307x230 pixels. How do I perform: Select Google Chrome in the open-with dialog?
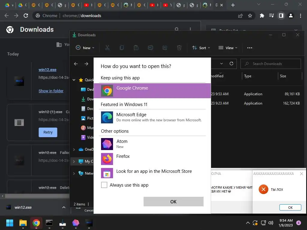[x=152, y=91]
